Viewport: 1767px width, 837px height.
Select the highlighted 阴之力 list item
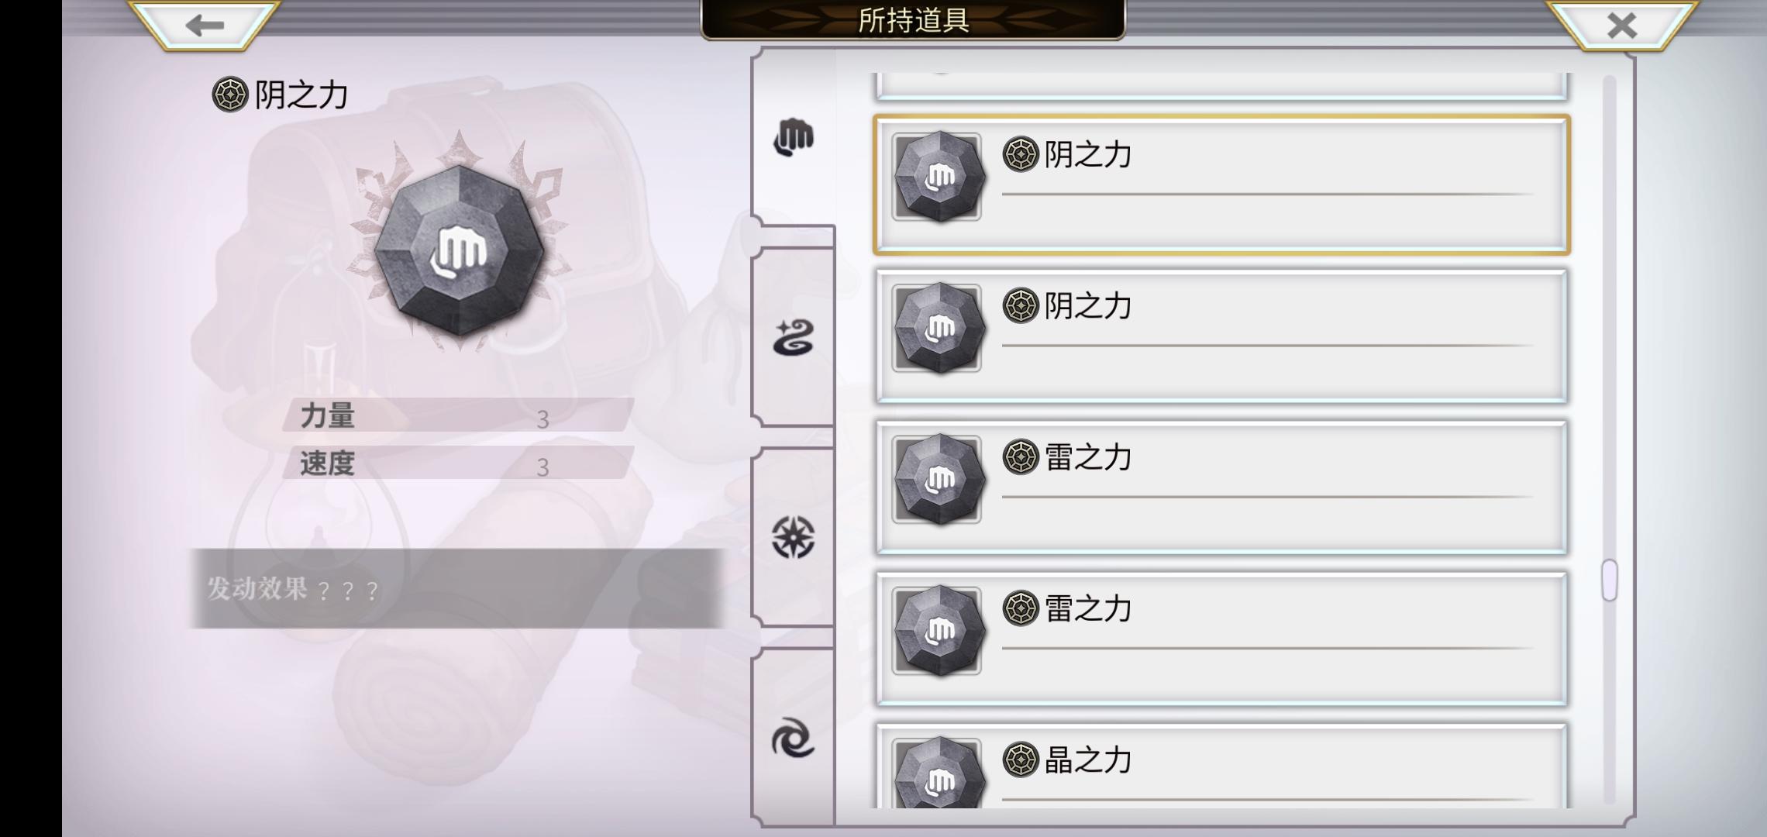pos(1221,184)
